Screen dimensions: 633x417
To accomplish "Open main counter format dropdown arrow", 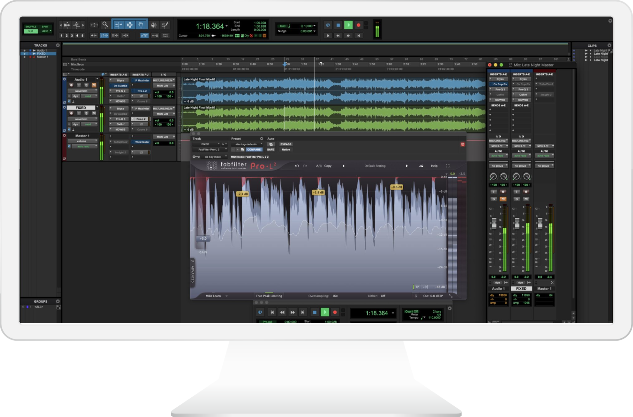I will (x=227, y=26).
